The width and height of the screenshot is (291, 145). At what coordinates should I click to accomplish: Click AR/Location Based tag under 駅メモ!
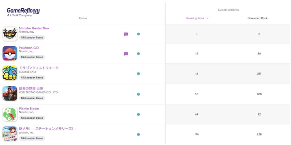coord(32,138)
